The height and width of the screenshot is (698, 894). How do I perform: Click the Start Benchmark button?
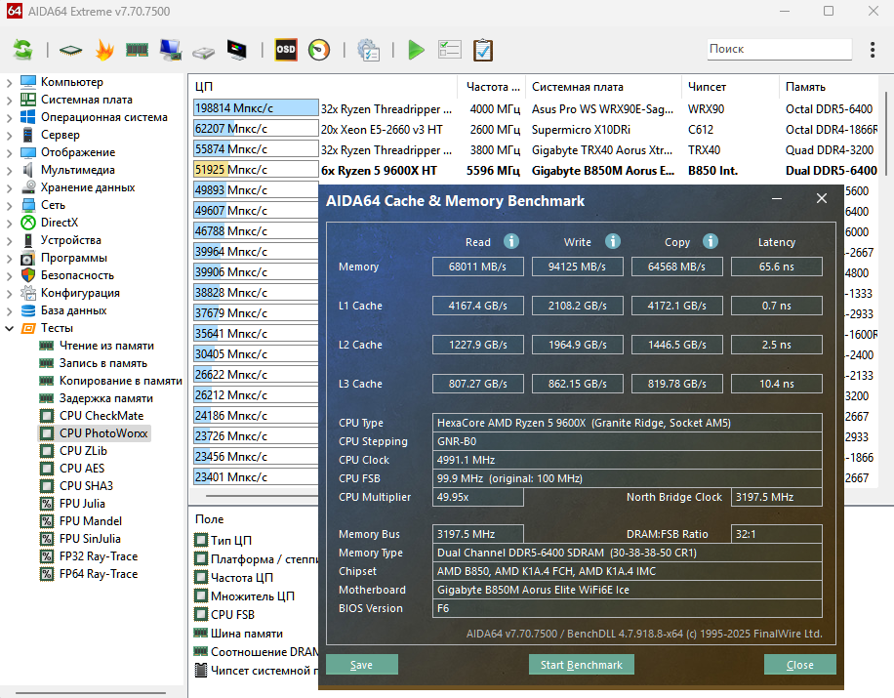582,665
